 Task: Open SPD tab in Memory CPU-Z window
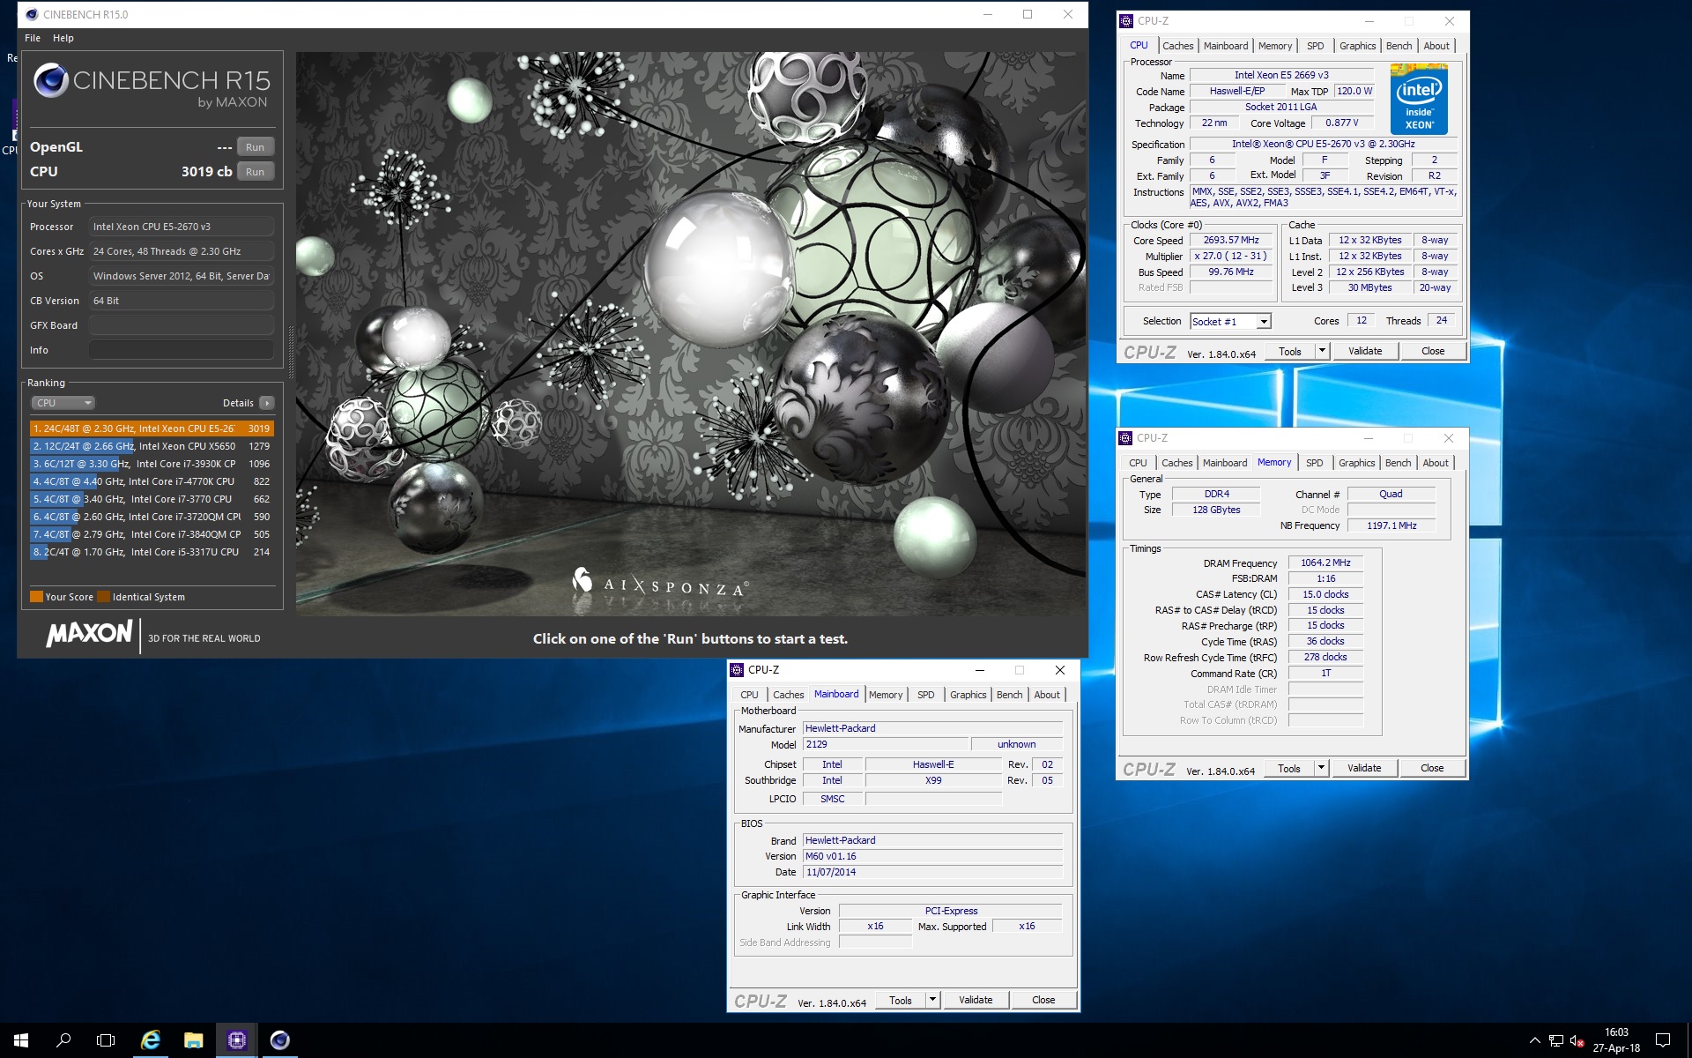(x=1314, y=463)
